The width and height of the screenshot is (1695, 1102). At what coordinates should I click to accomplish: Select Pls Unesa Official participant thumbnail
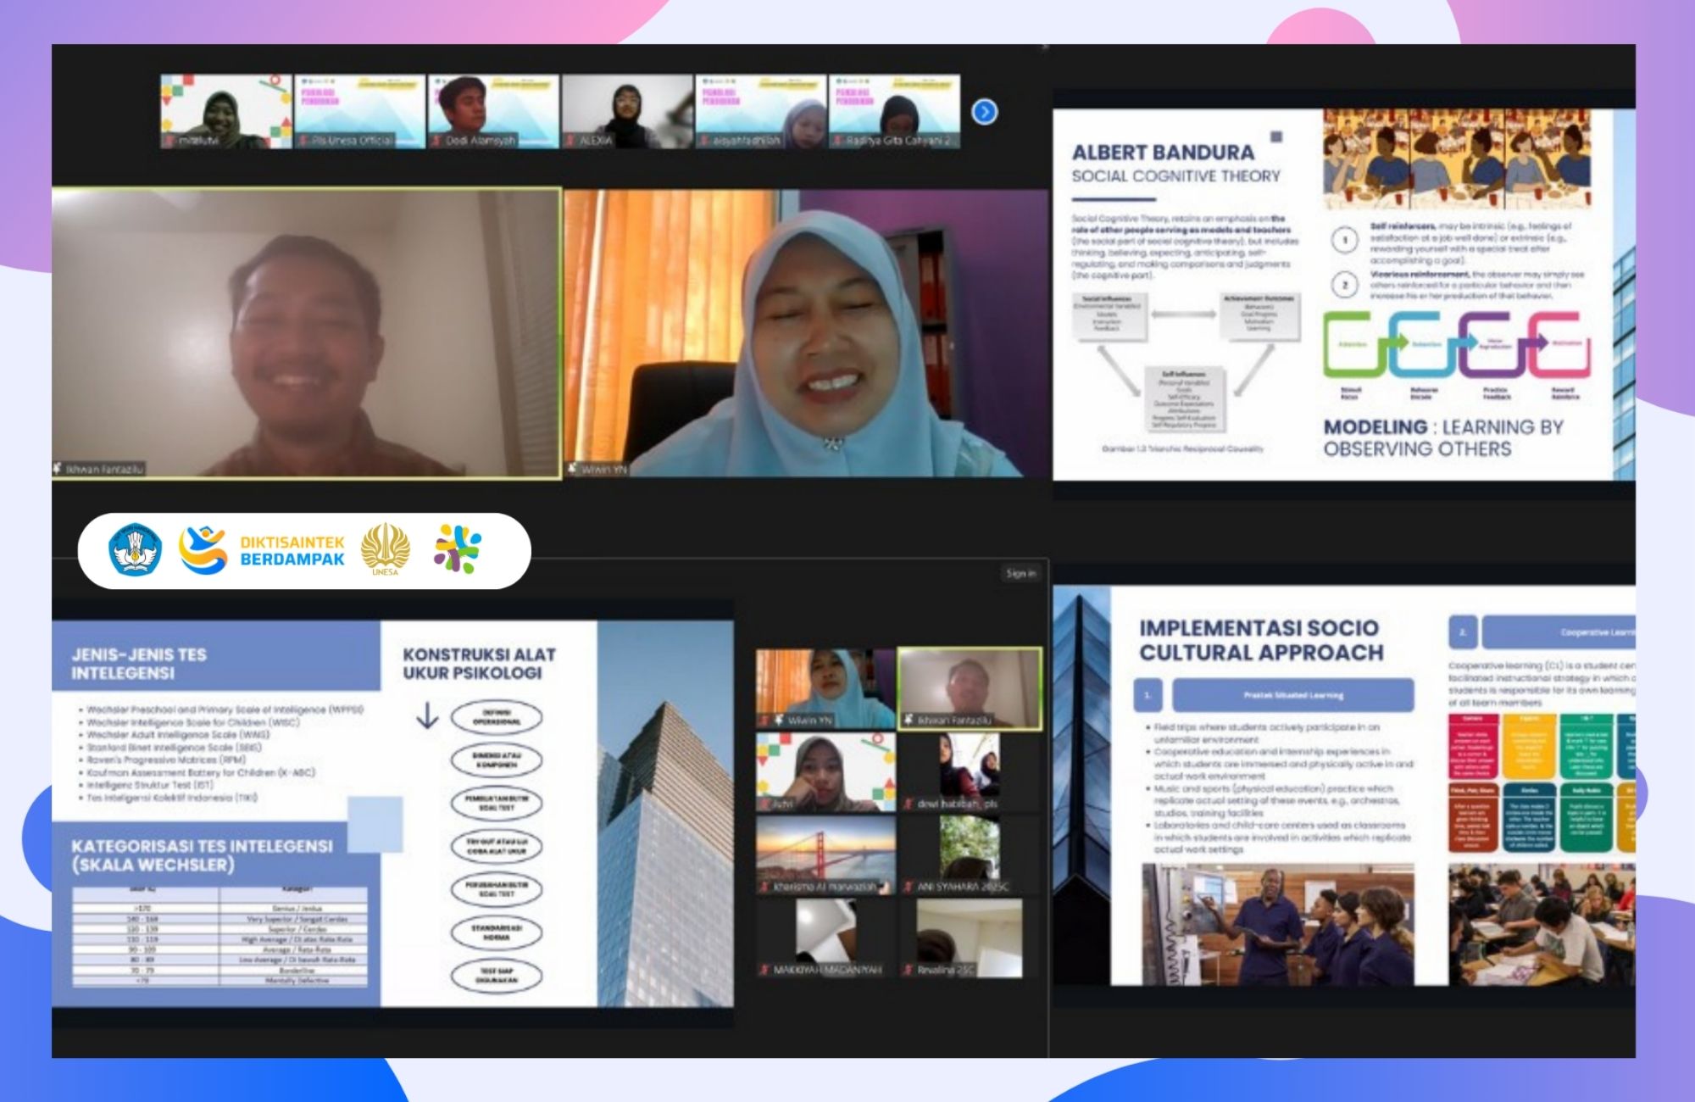pos(359,112)
